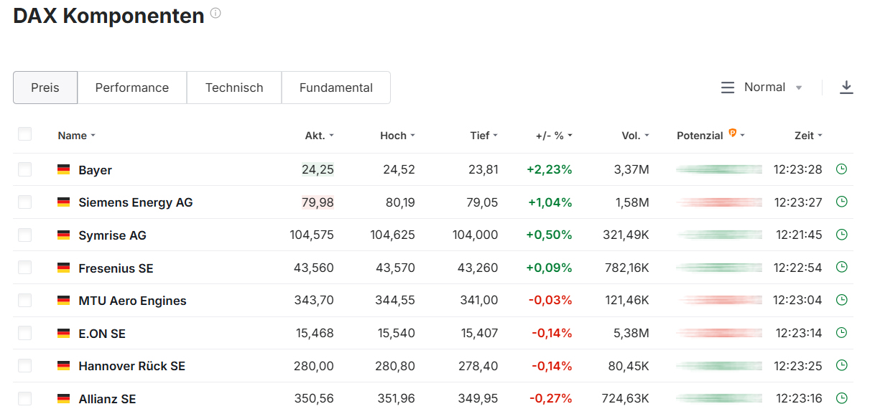Screen dimensions: 880x409
Task: Click the blurred Potenzial bar for Allianz SE
Action: point(719,398)
